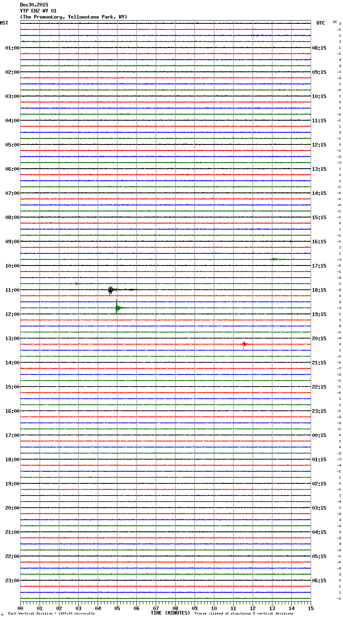
Task: Click the "17:15" UTC time label
Action: pyautogui.click(x=319, y=266)
